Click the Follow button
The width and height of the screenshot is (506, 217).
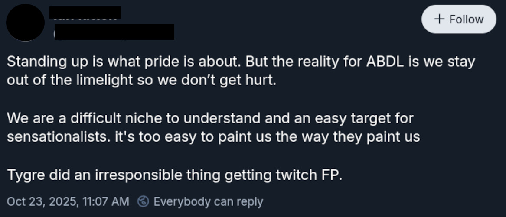tap(459, 19)
